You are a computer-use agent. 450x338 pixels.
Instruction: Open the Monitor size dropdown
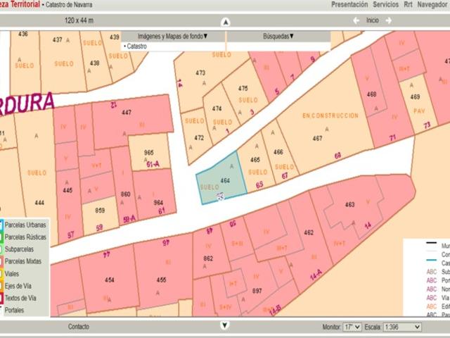pos(352,327)
